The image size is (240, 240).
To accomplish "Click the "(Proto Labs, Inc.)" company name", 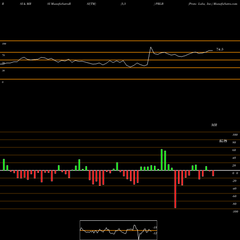I will [201, 4].
